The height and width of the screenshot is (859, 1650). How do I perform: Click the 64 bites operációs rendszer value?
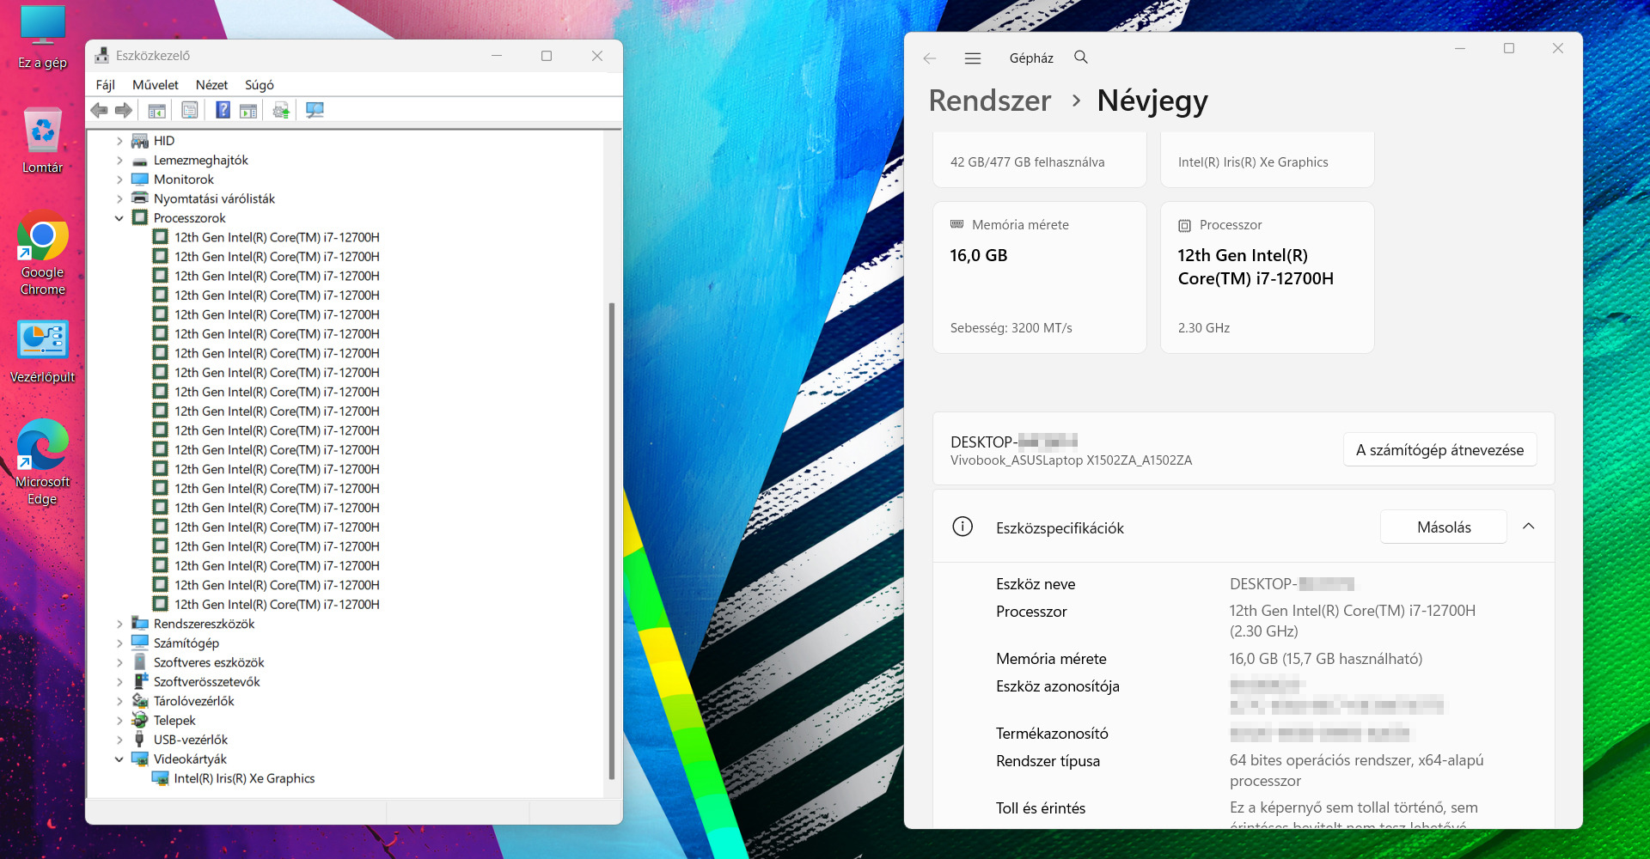tap(1357, 771)
